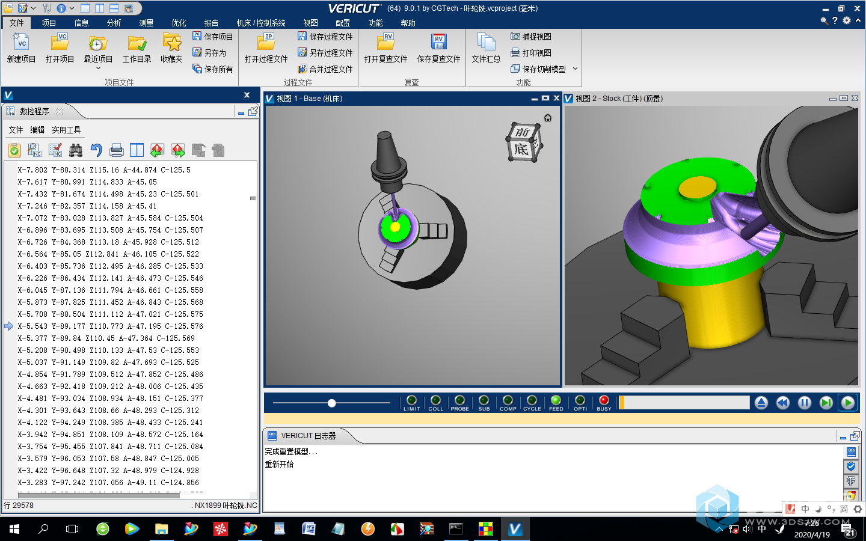Click the rewind to start button
The width and height of the screenshot is (866, 541).
click(783, 403)
